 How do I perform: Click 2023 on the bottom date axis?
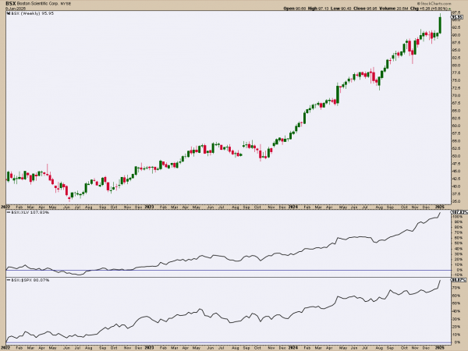[x=149, y=348]
